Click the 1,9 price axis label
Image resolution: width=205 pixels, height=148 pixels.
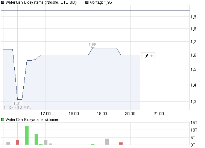click(193, 17)
